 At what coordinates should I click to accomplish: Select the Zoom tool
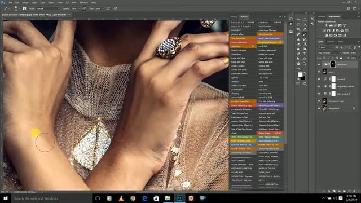point(305,64)
